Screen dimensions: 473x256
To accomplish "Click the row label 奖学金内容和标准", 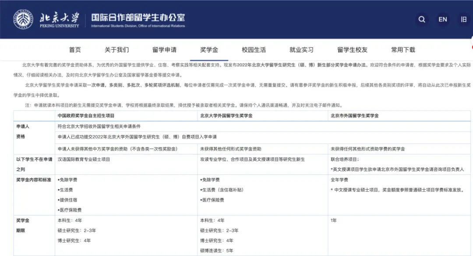I will click(33, 180).
